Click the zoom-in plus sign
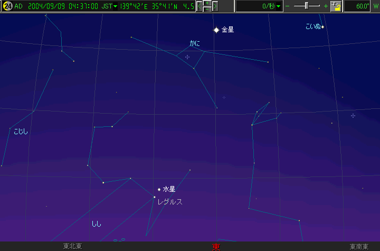The image size is (380, 251). pyautogui.click(x=326, y=6)
